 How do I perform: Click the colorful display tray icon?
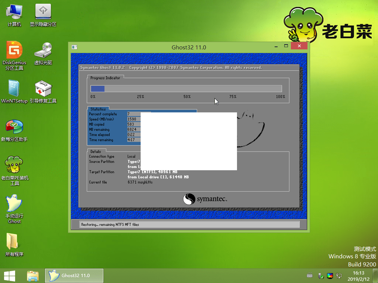330,276
